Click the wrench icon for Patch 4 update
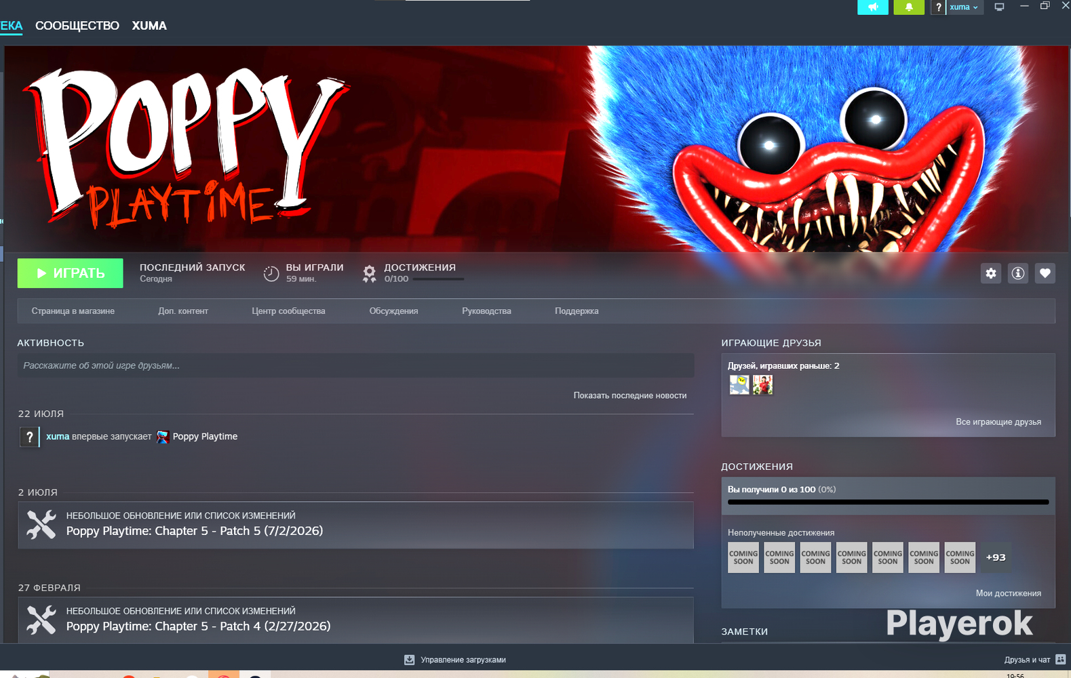Viewport: 1071px width, 678px height. tap(41, 620)
